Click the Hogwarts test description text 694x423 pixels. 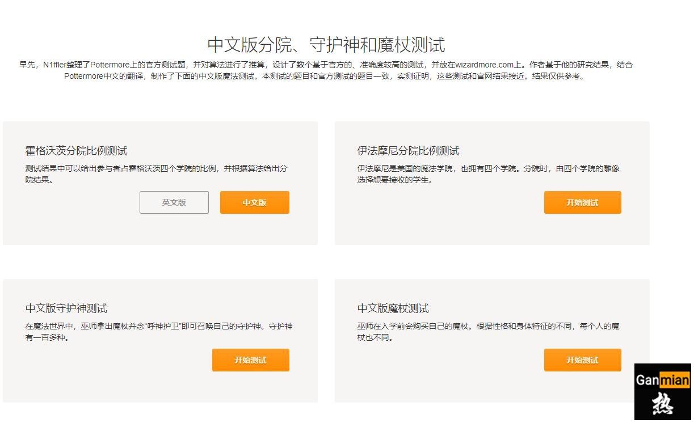pyautogui.click(x=157, y=174)
